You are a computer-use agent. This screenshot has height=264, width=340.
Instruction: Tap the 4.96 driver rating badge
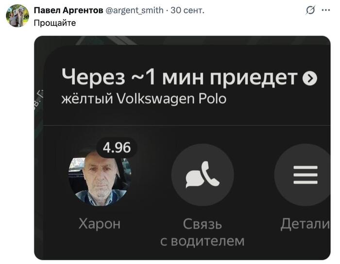point(117,148)
